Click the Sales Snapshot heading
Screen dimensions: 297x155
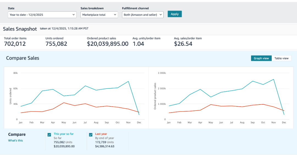click(x=20, y=29)
